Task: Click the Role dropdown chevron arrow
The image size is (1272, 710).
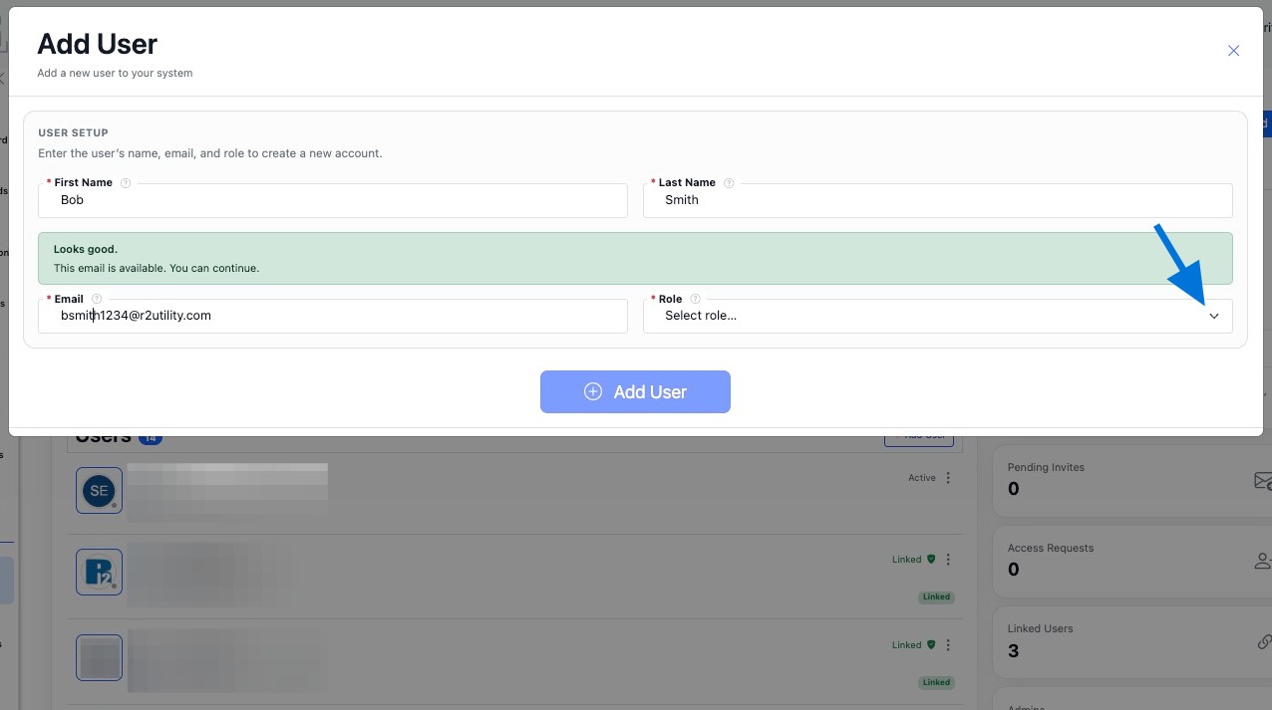Action: click(1214, 316)
